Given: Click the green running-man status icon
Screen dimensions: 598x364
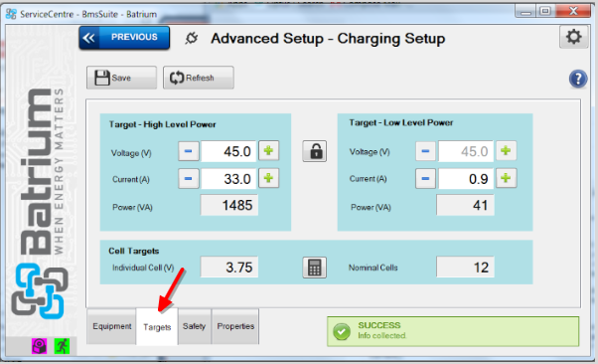Looking at the screenshot, I should (x=62, y=346).
